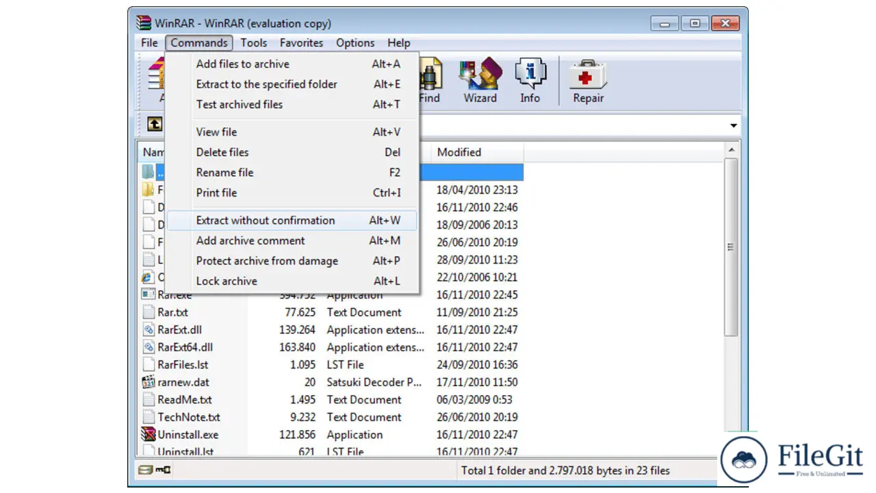Sort by the Modified column header
Viewport: 876px width, 493px height.
click(477, 152)
